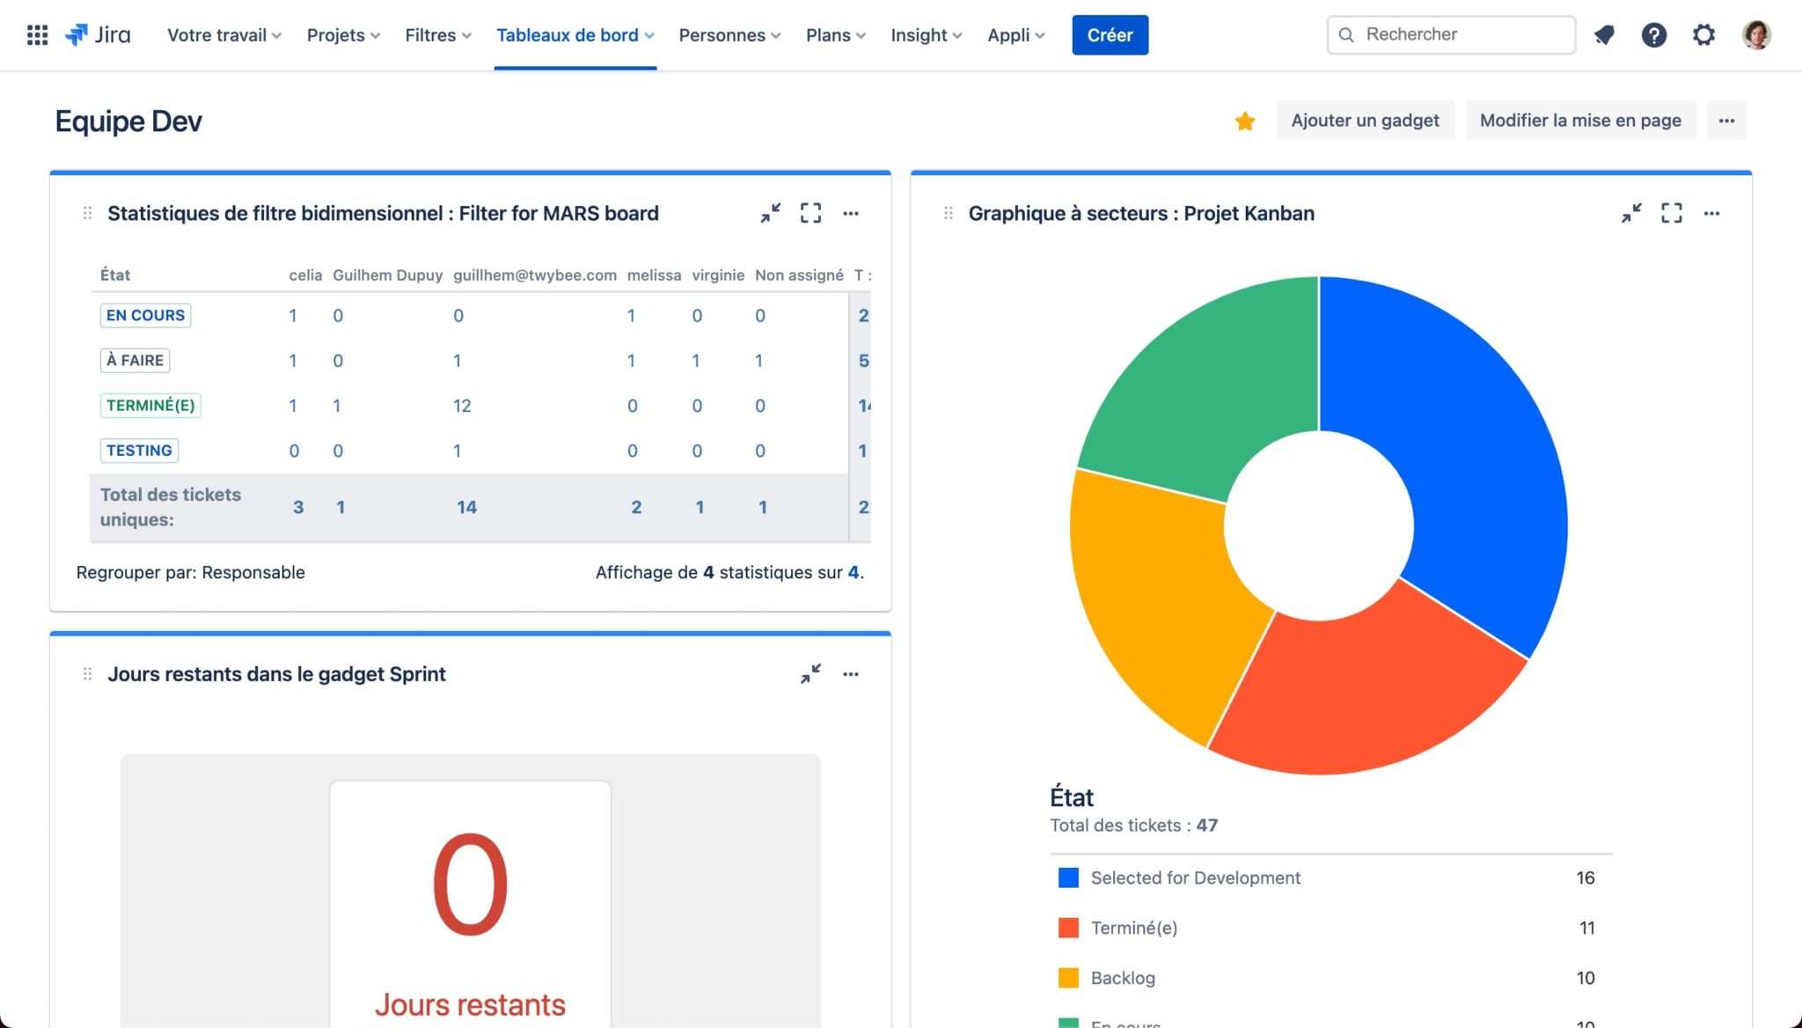The width and height of the screenshot is (1802, 1028).
Task: Click the 12 count in TERMINÉ(E) row
Action: (x=462, y=406)
